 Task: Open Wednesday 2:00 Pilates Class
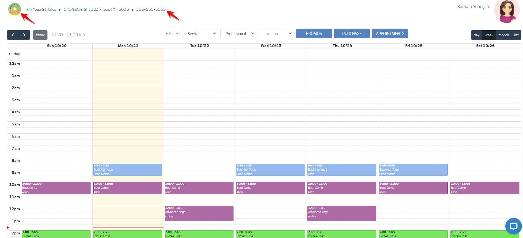pos(270,234)
